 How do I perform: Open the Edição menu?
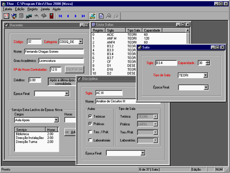pos(20,9)
